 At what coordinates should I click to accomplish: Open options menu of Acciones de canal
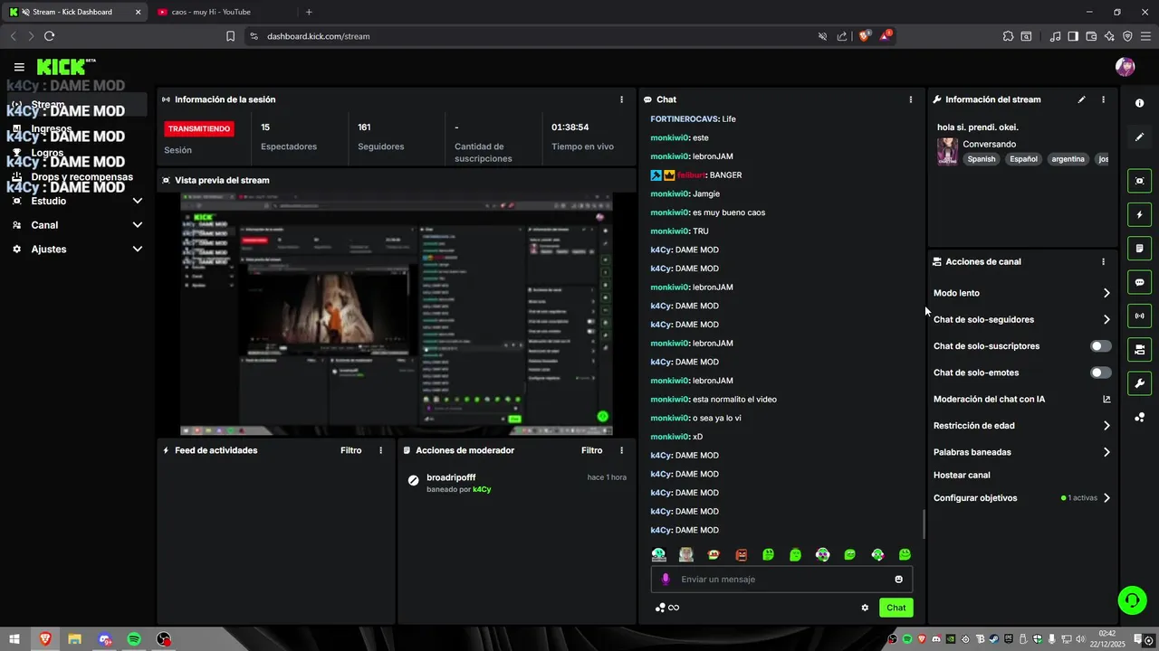tap(1103, 261)
